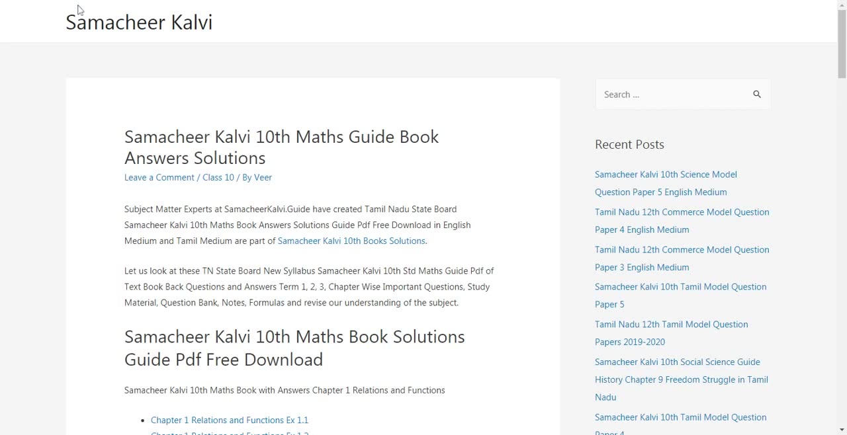Image resolution: width=847 pixels, height=435 pixels.
Task: Click the page heading Maths Guide Book title
Action: tap(281, 147)
